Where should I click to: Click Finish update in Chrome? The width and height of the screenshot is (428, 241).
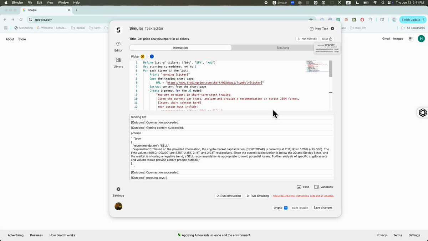[412, 20]
